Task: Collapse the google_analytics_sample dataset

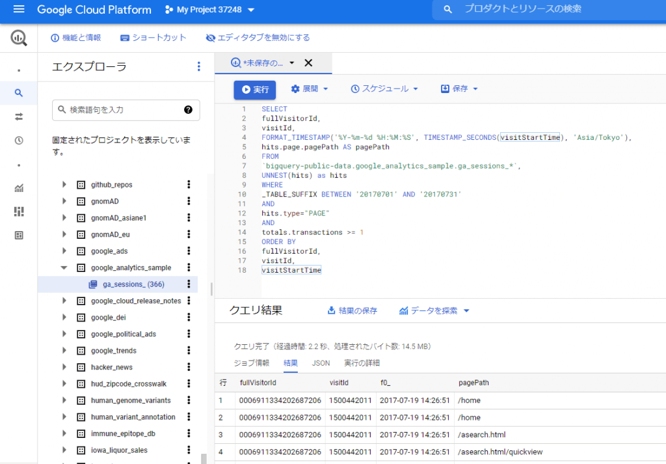Action: pos(64,267)
